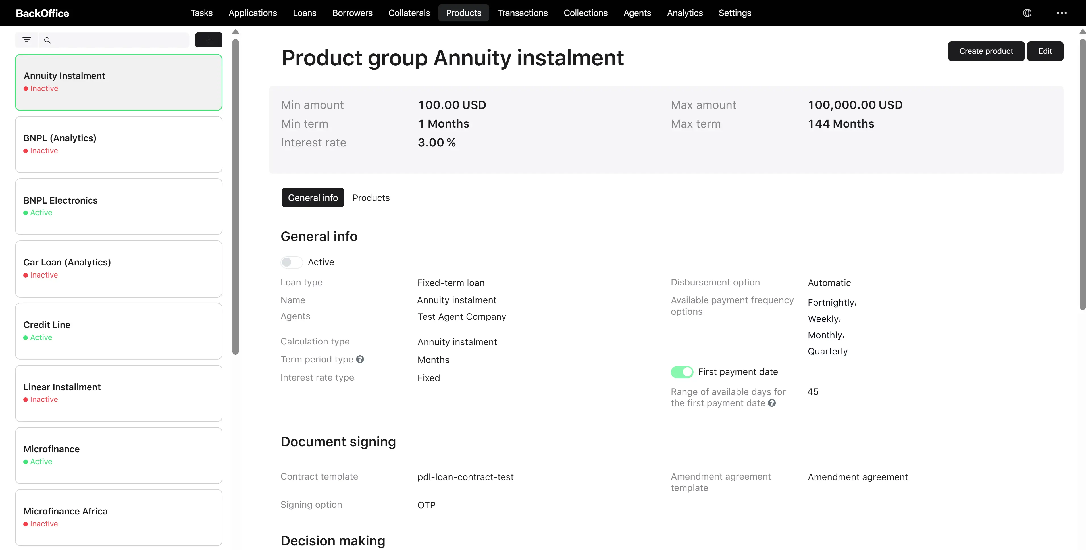The height and width of the screenshot is (550, 1086).
Task: Toggle the Active switch in General info
Action: click(292, 262)
